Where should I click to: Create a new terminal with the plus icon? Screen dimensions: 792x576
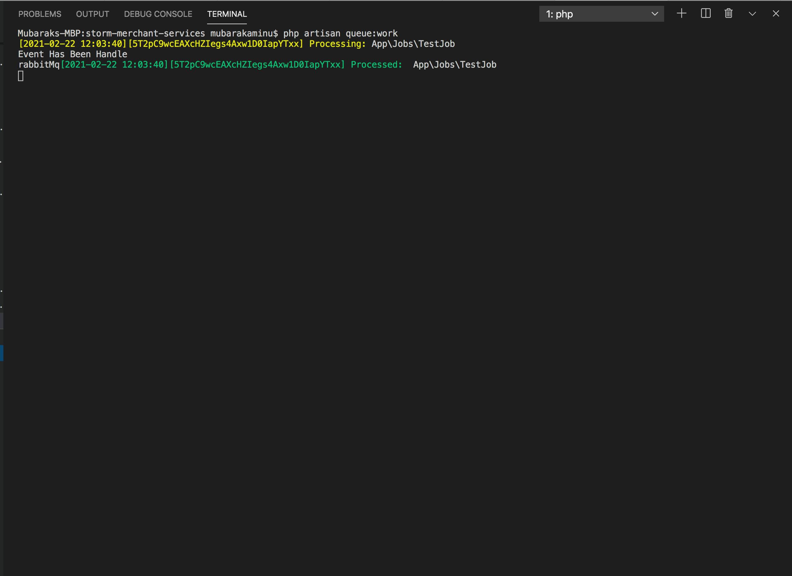click(681, 14)
